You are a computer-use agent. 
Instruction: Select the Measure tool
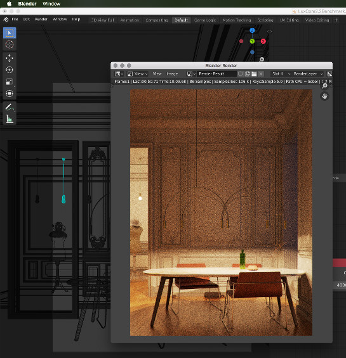[10, 118]
